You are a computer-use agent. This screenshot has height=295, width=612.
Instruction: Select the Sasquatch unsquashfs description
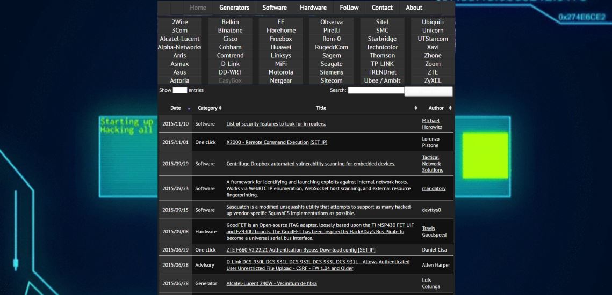pyautogui.click(x=319, y=210)
